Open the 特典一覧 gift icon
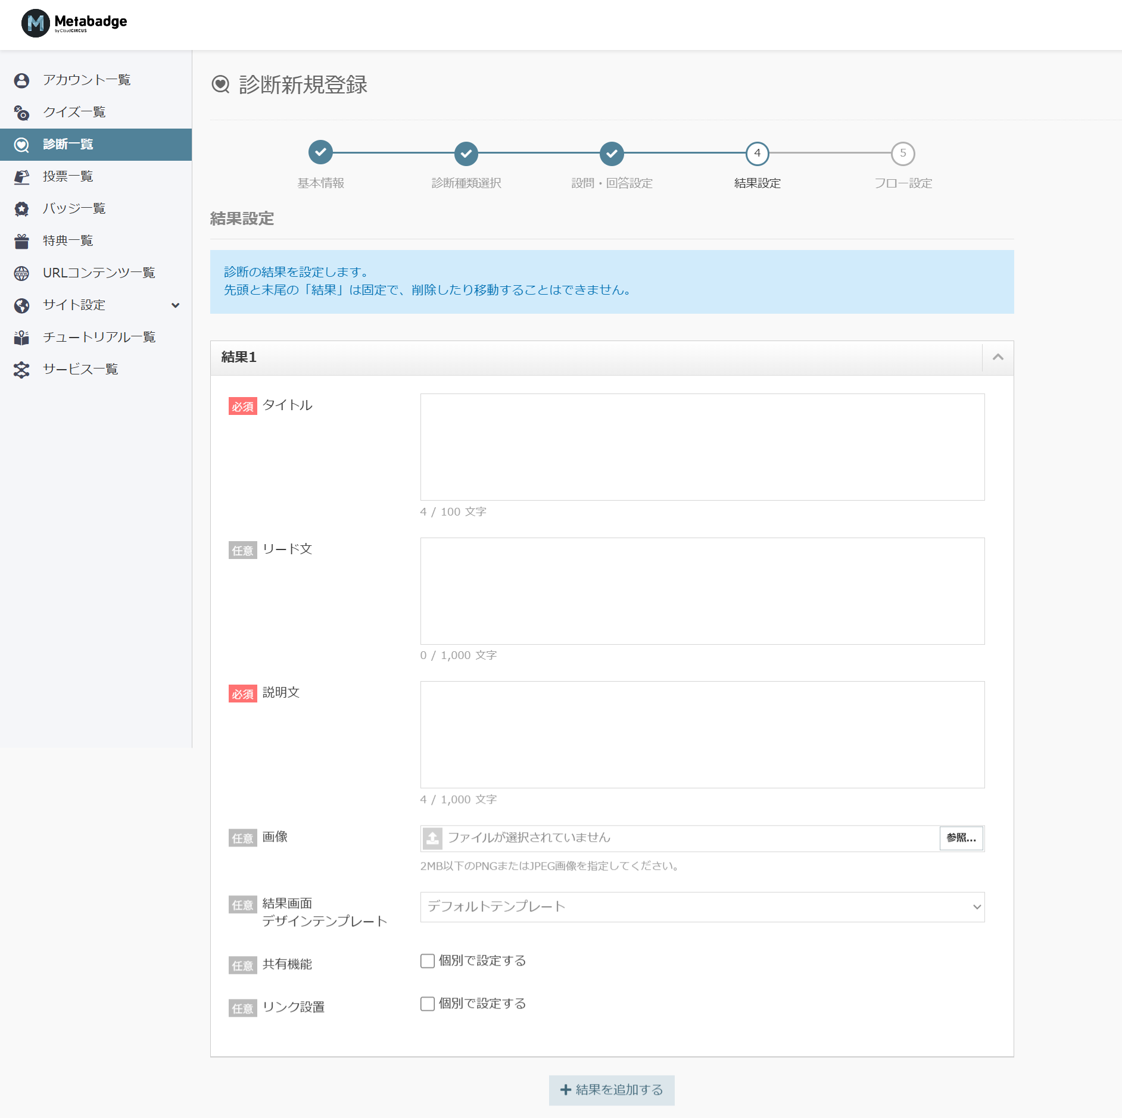The width and height of the screenshot is (1122, 1118). 21,241
